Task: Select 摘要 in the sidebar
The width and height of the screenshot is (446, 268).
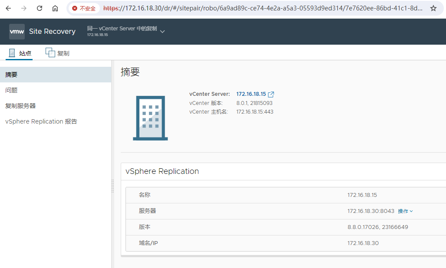Action: [x=56, y=75]
